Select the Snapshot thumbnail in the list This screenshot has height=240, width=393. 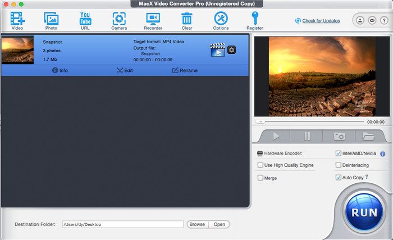pos(17,49)
